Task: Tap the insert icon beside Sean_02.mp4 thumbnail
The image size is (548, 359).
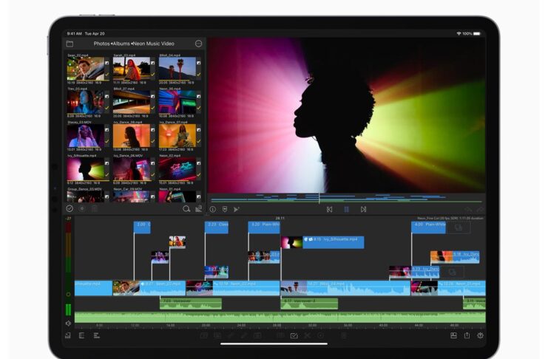Action: [x=107, y=63]
